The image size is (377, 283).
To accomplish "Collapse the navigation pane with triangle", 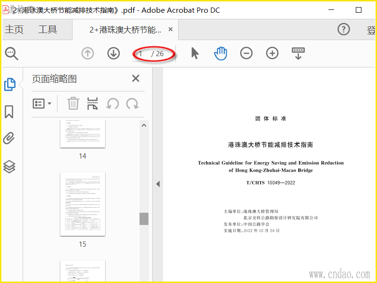I will pyautogui.click(x=158, y=184).
